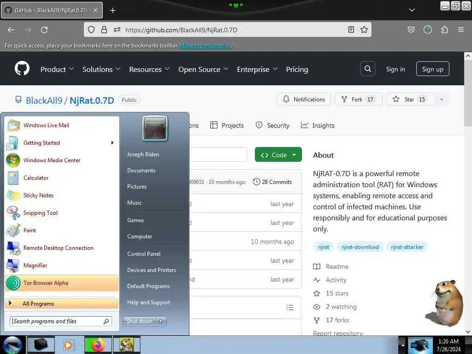Switch to the Projects tab
This screenshot has height=354, width=472.
[x=227, y=125]
